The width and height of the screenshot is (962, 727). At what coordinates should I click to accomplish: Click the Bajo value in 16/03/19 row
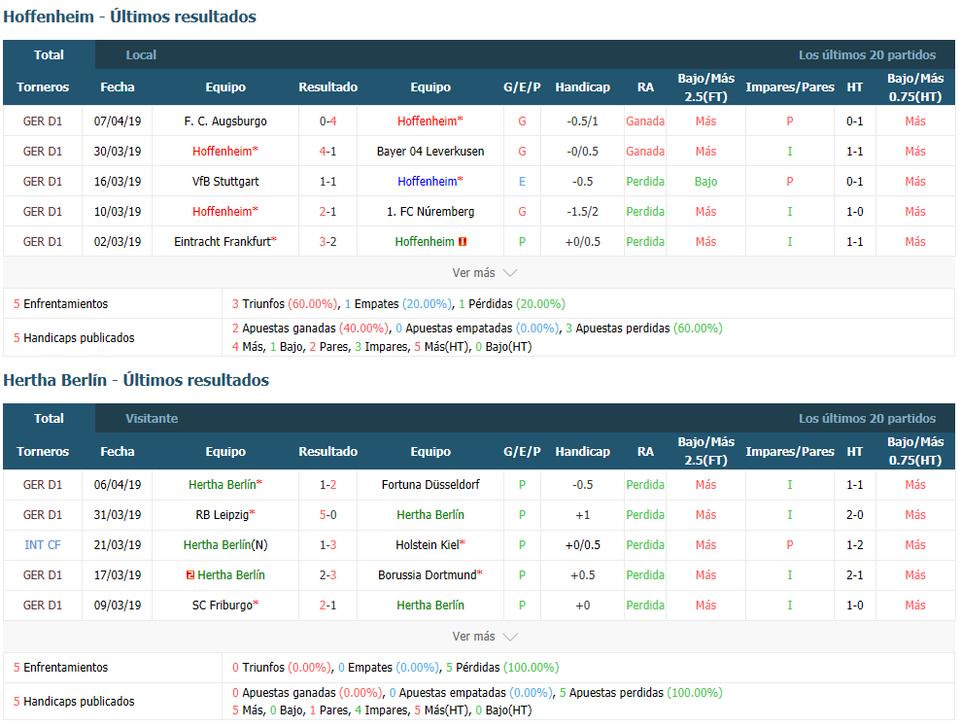705,182
